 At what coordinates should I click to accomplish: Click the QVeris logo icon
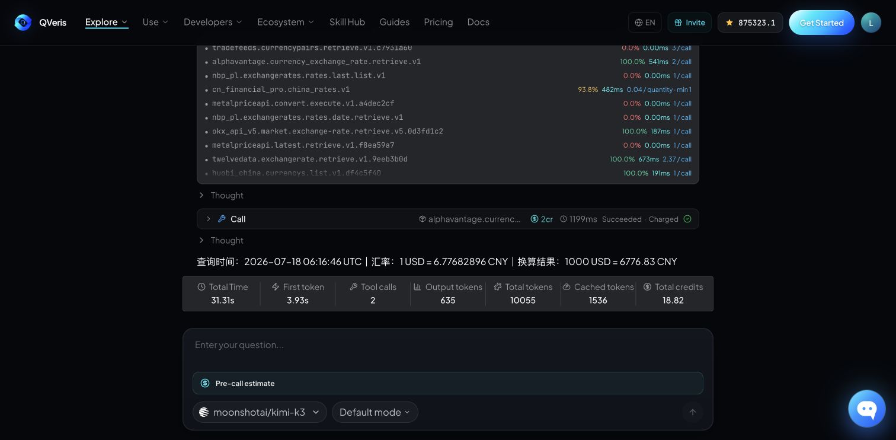[x=23, y=23]
